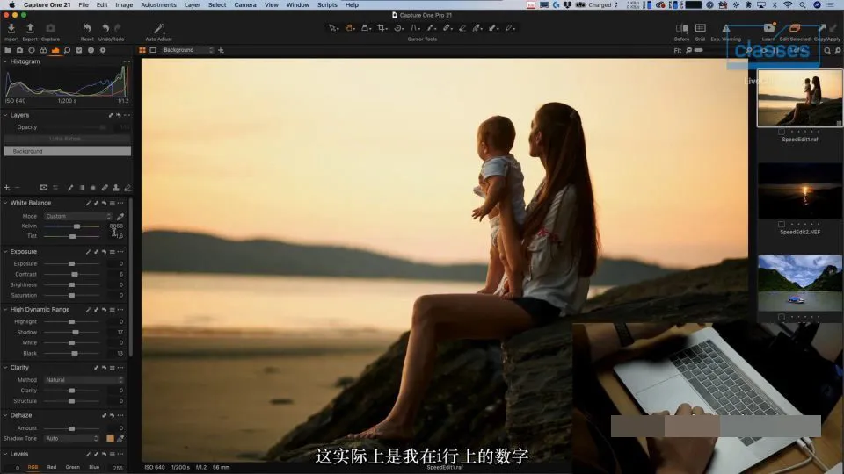Click the Contrast slider handle
The image size is (844, 474).
coord(75,275)
